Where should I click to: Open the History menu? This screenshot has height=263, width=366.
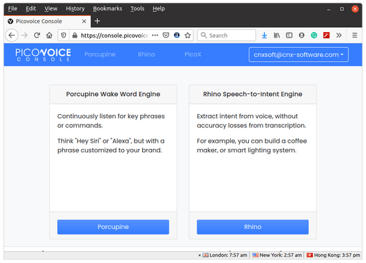point(75,8)
